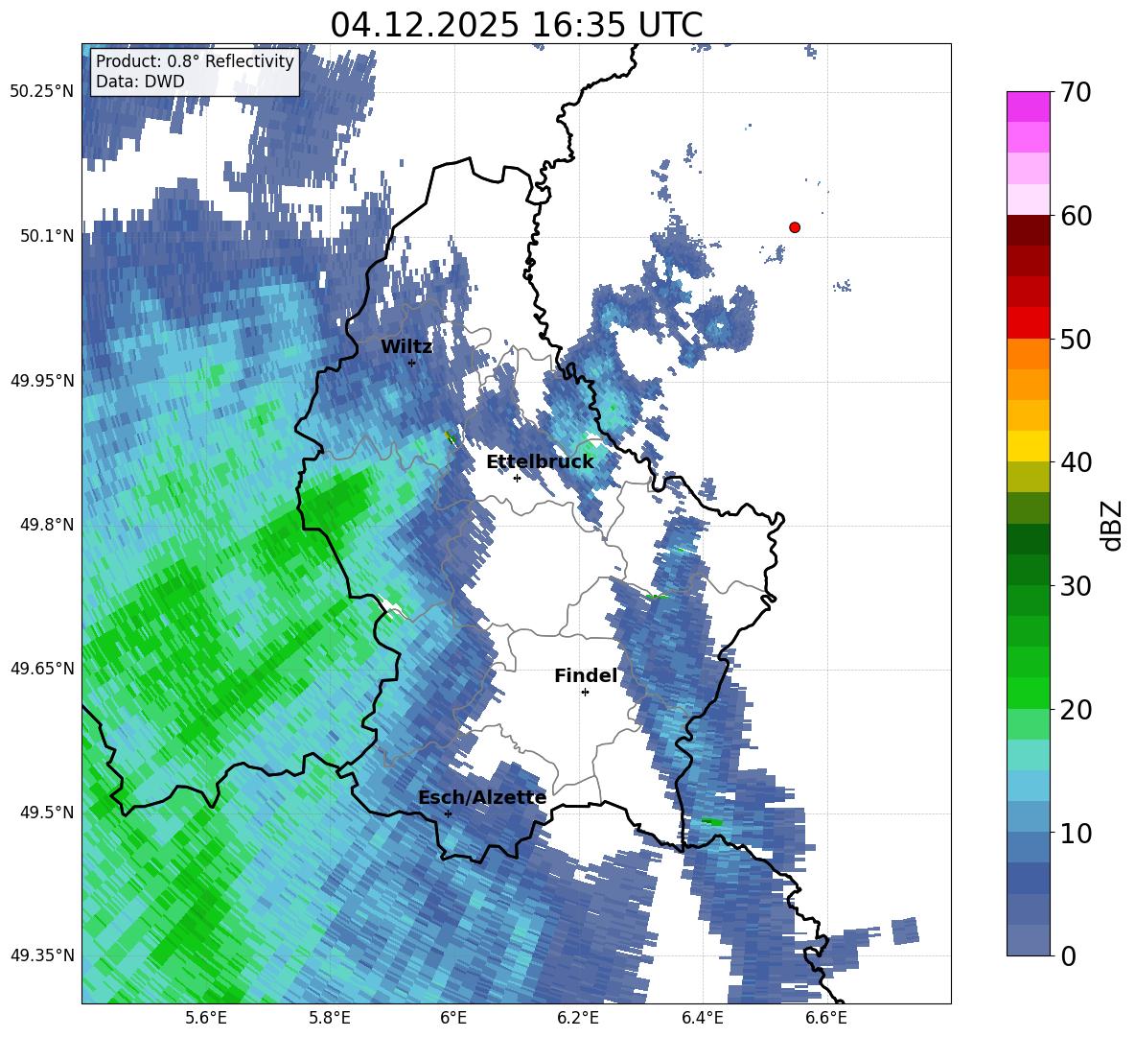Click the Wiltz city label
1135x1037 pixels.
click(406, 346)
